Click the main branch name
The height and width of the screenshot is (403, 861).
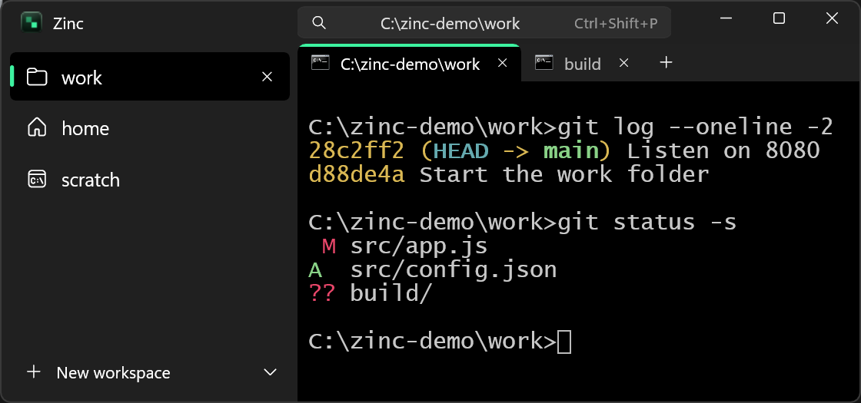point(570,150)
